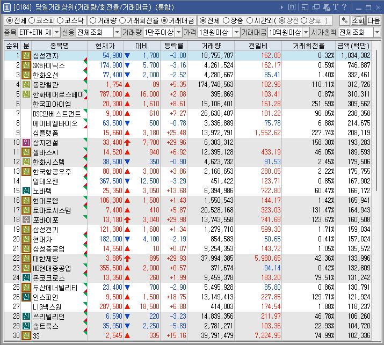Sort by the 거래회전율 column header

tap(309, 46)
